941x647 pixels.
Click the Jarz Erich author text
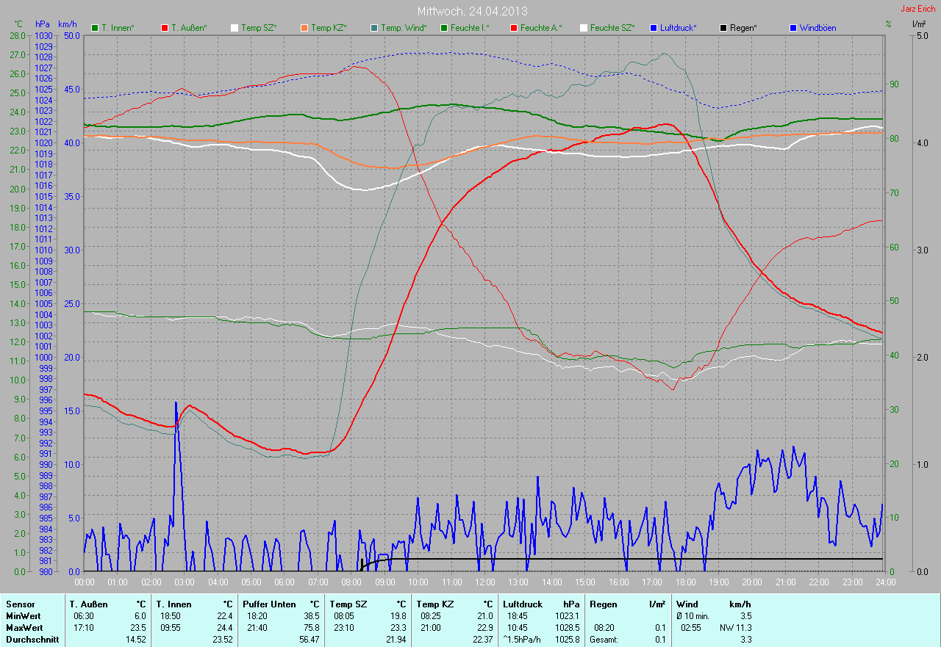[920, 9]
